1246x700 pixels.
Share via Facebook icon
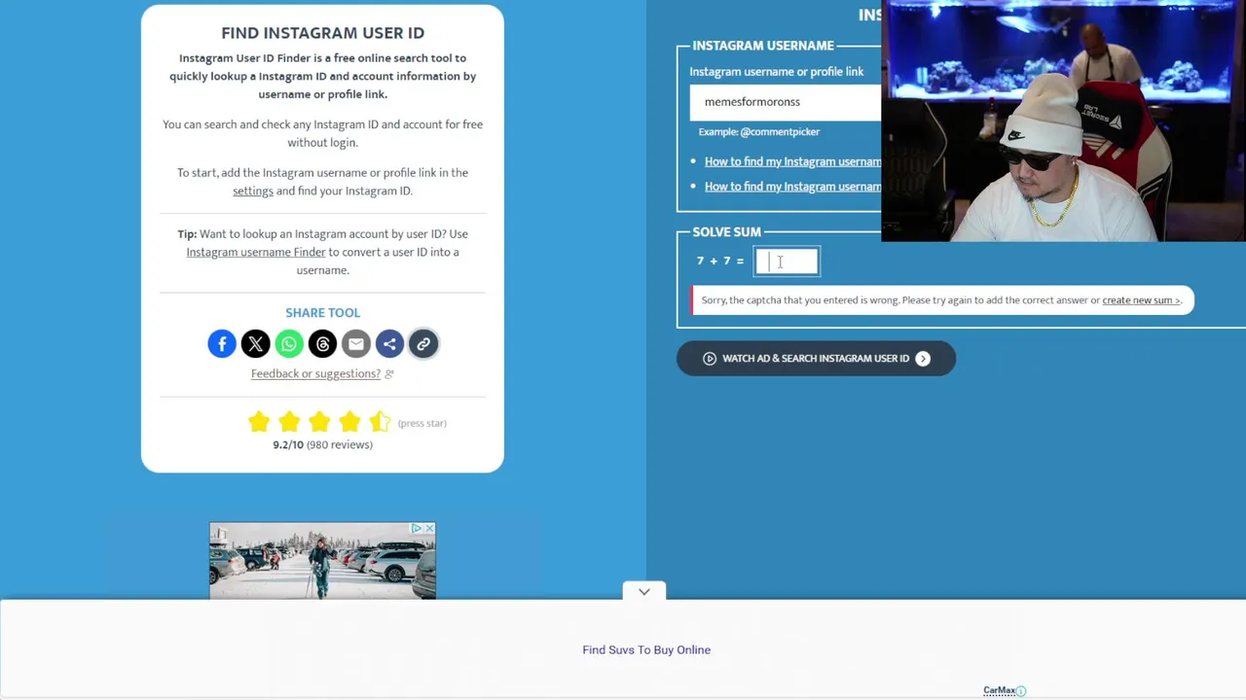[222, 344]
